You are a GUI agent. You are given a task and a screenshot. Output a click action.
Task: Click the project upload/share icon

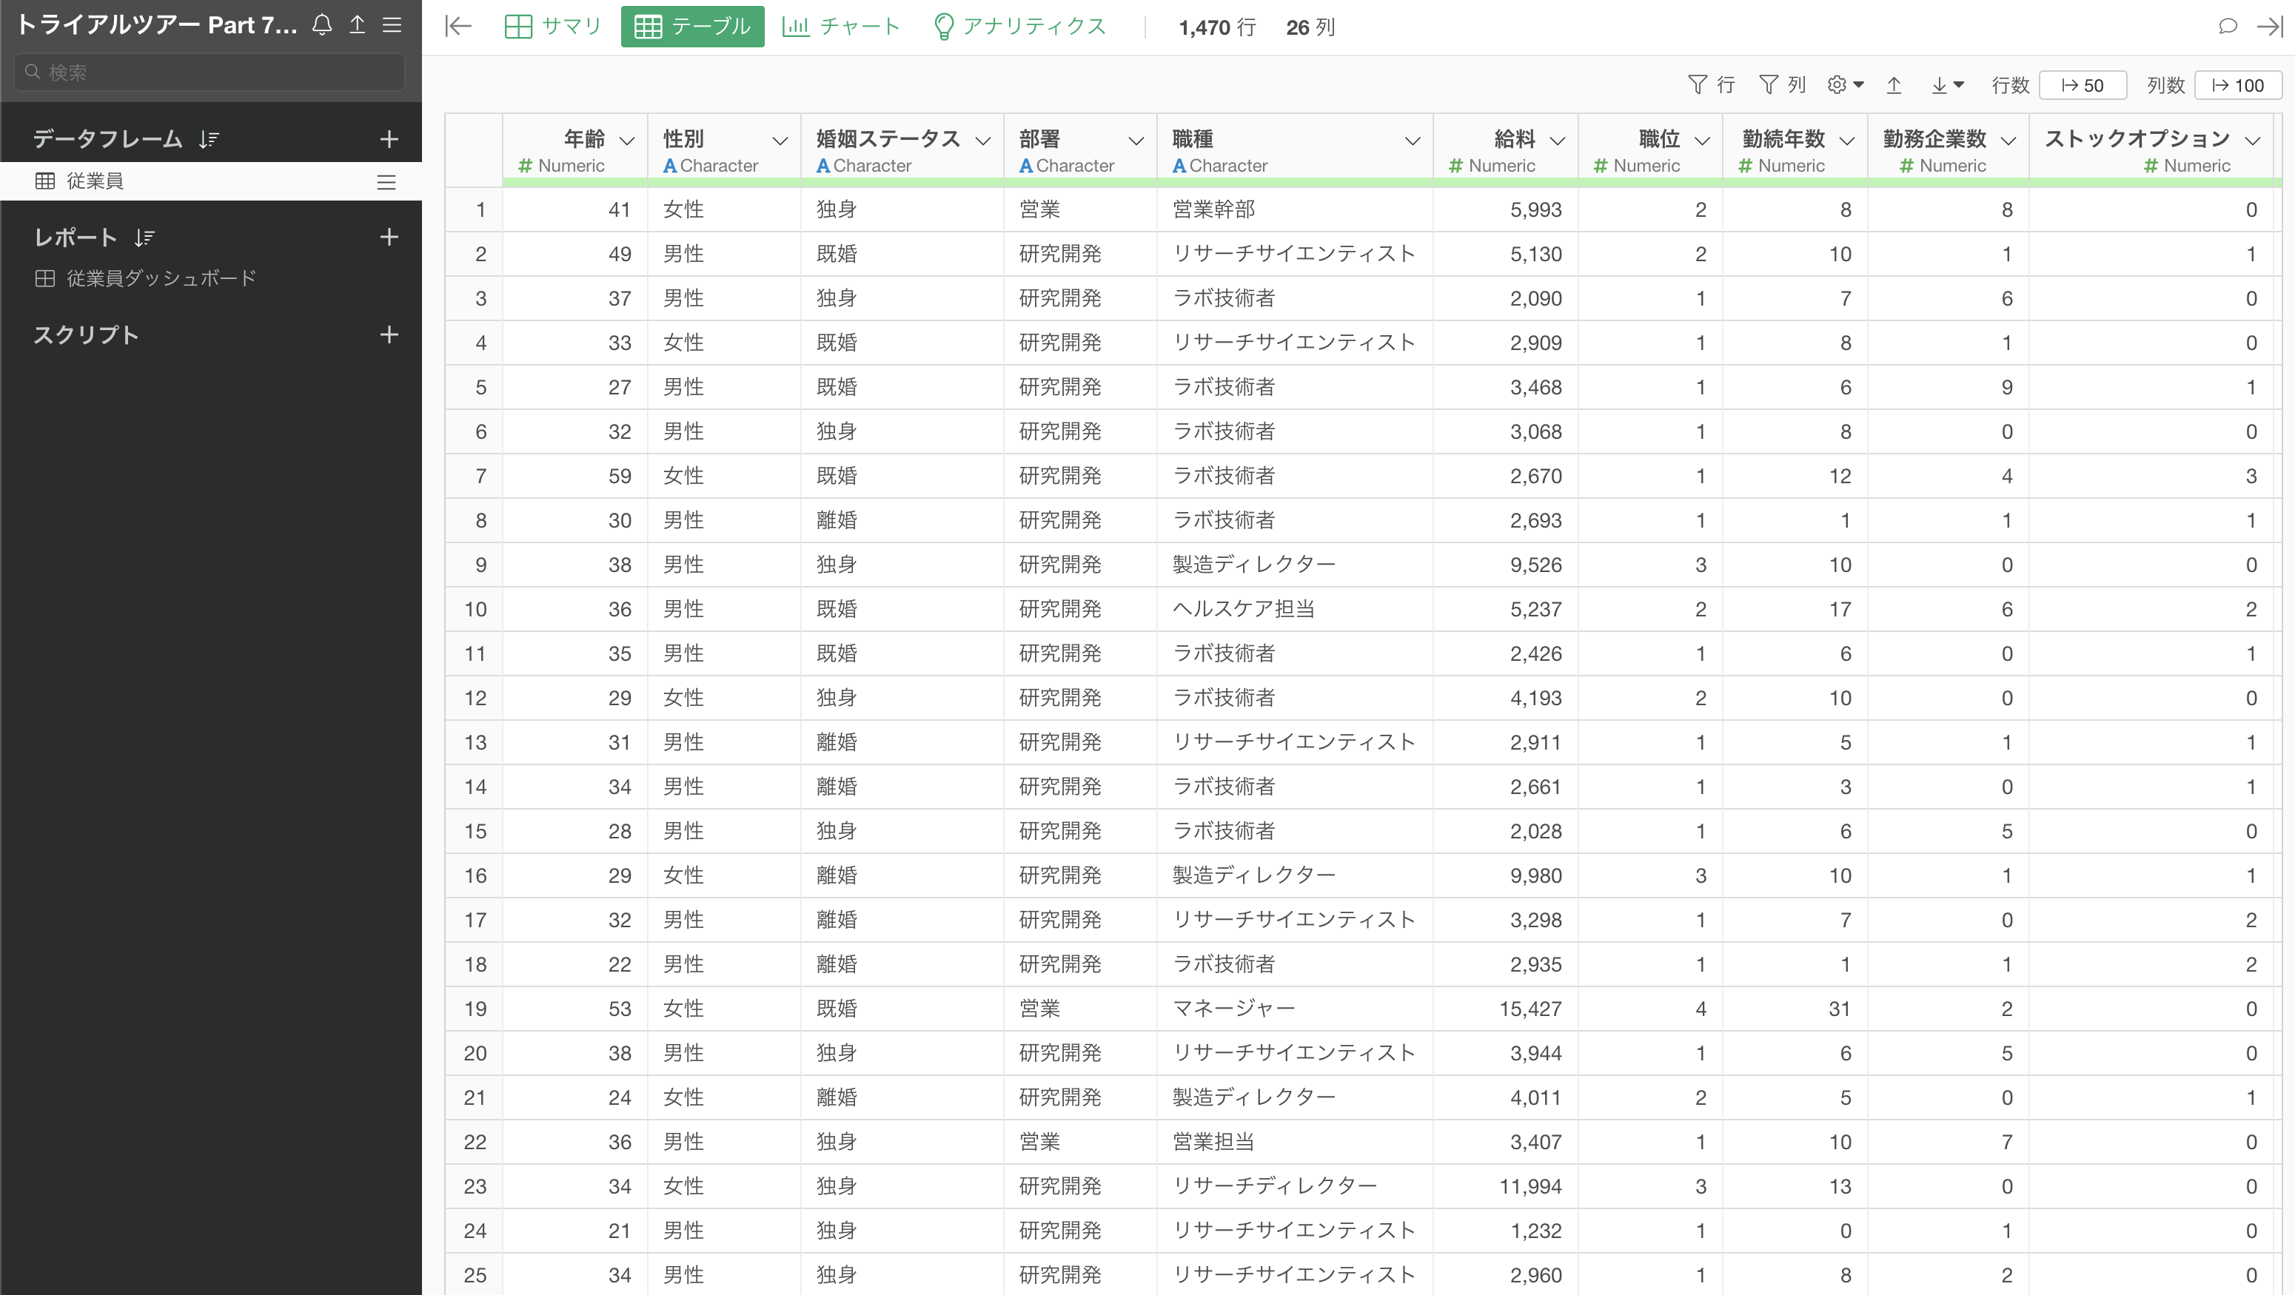pyautogui.click(x=358, y=25)
